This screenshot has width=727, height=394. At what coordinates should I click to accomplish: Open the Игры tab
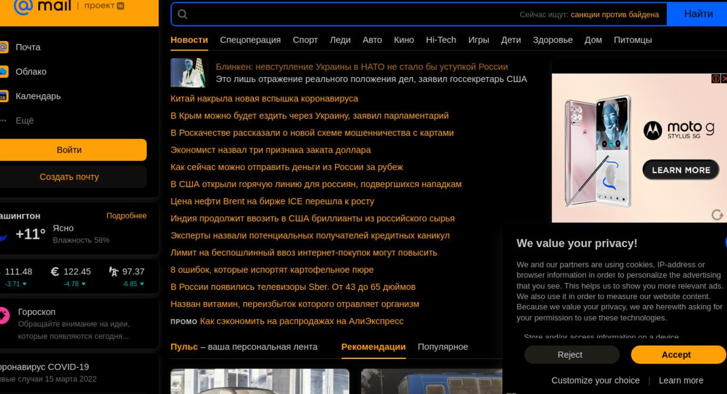478,40
